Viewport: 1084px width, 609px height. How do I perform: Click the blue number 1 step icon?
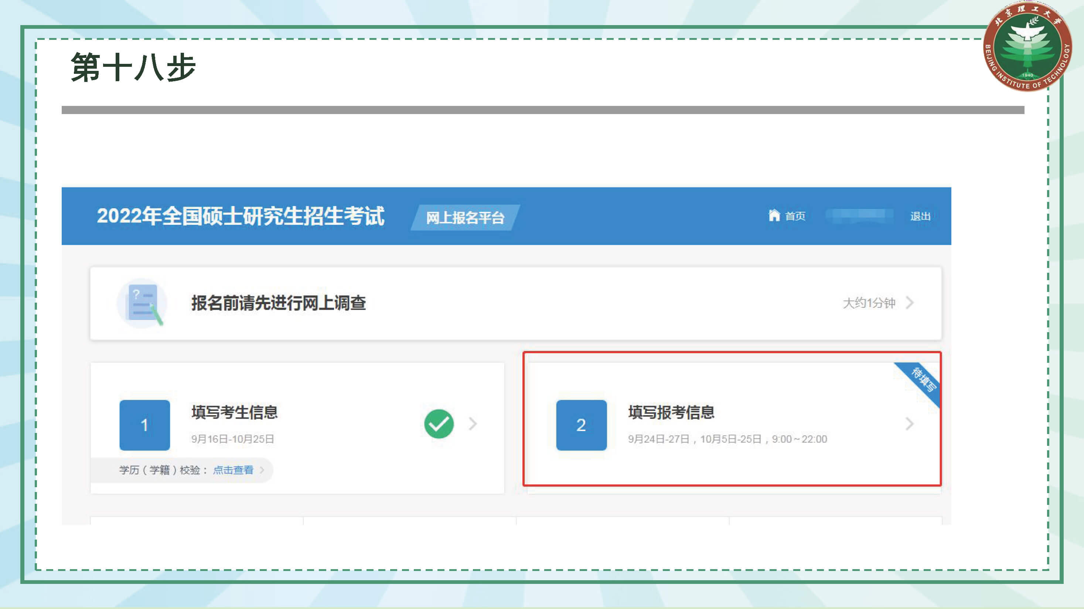click(x=145, y=425)
